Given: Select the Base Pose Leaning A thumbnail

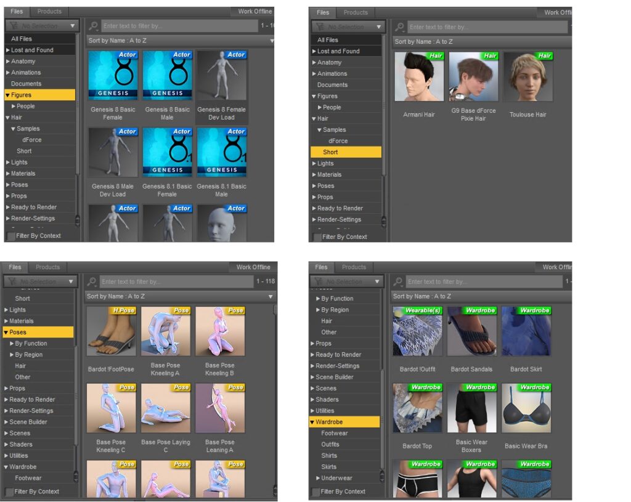Looking at the screenshot, I should [x=220, y=408].
